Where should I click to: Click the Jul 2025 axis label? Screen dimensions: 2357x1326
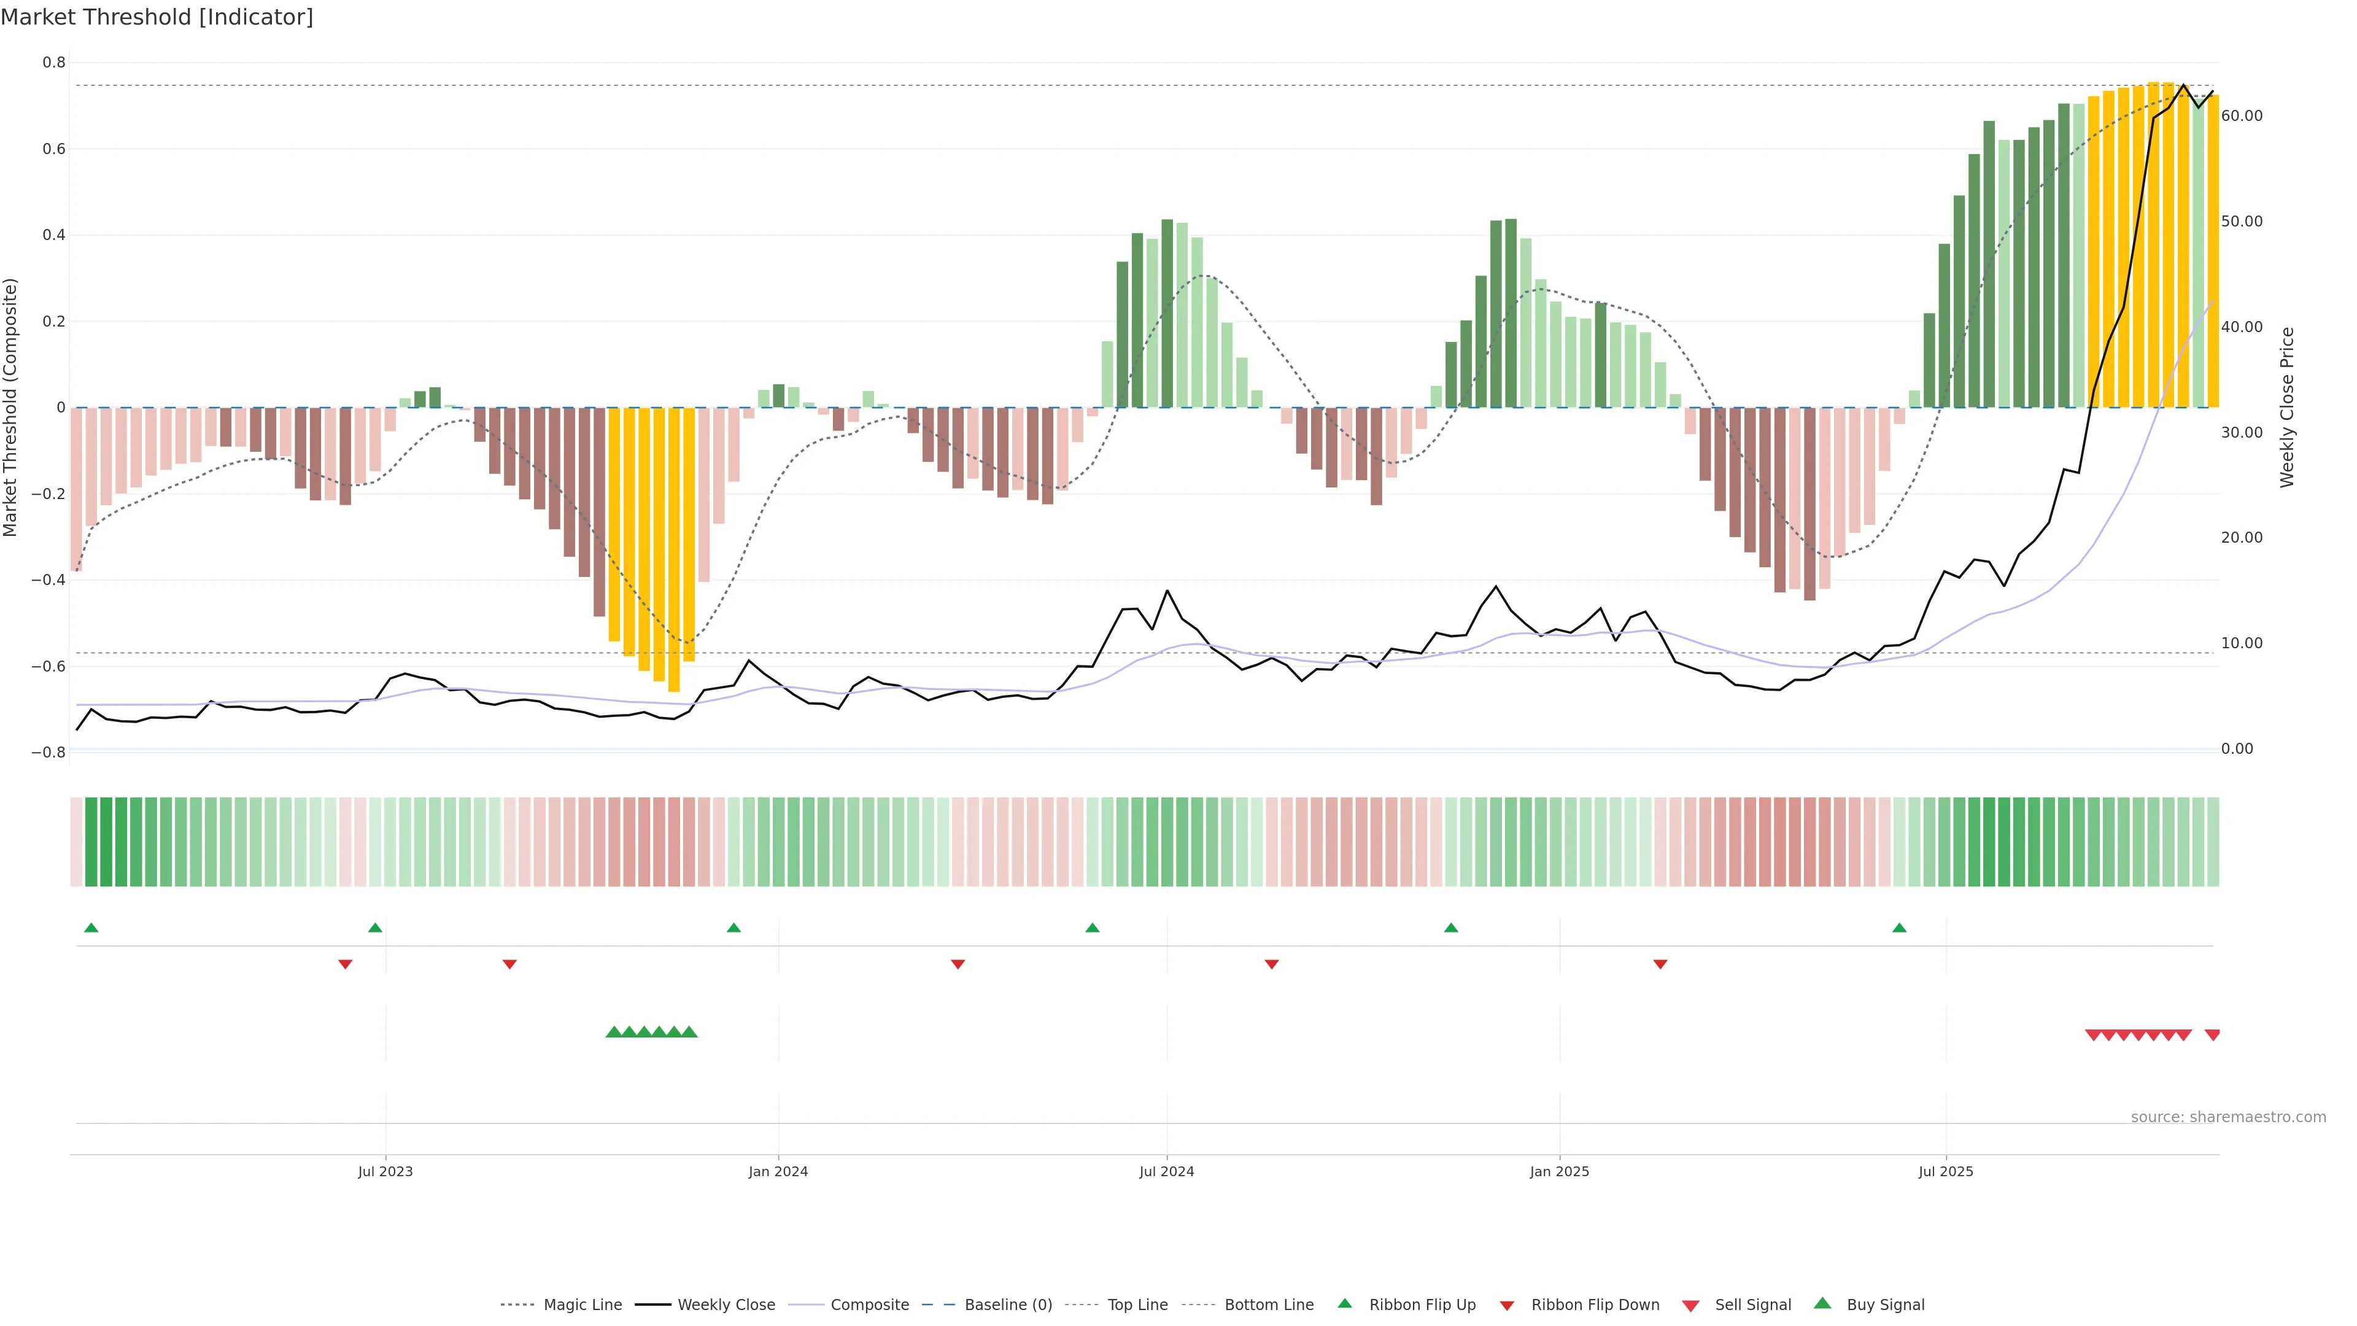(x=1946, y=1171)
